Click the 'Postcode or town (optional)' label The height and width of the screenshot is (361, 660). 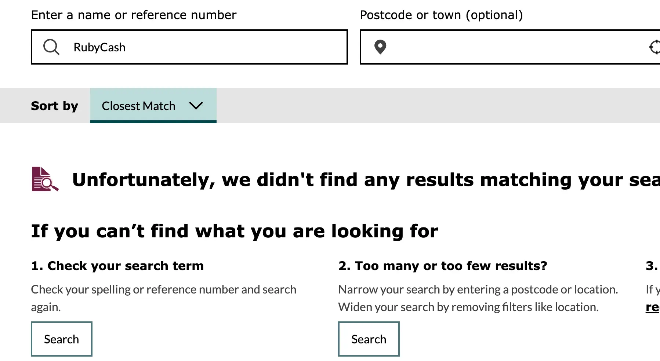(x=441, y=15)
